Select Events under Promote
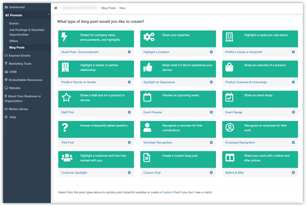The width and height of the screenshot is (306, 206). (14, 23)
